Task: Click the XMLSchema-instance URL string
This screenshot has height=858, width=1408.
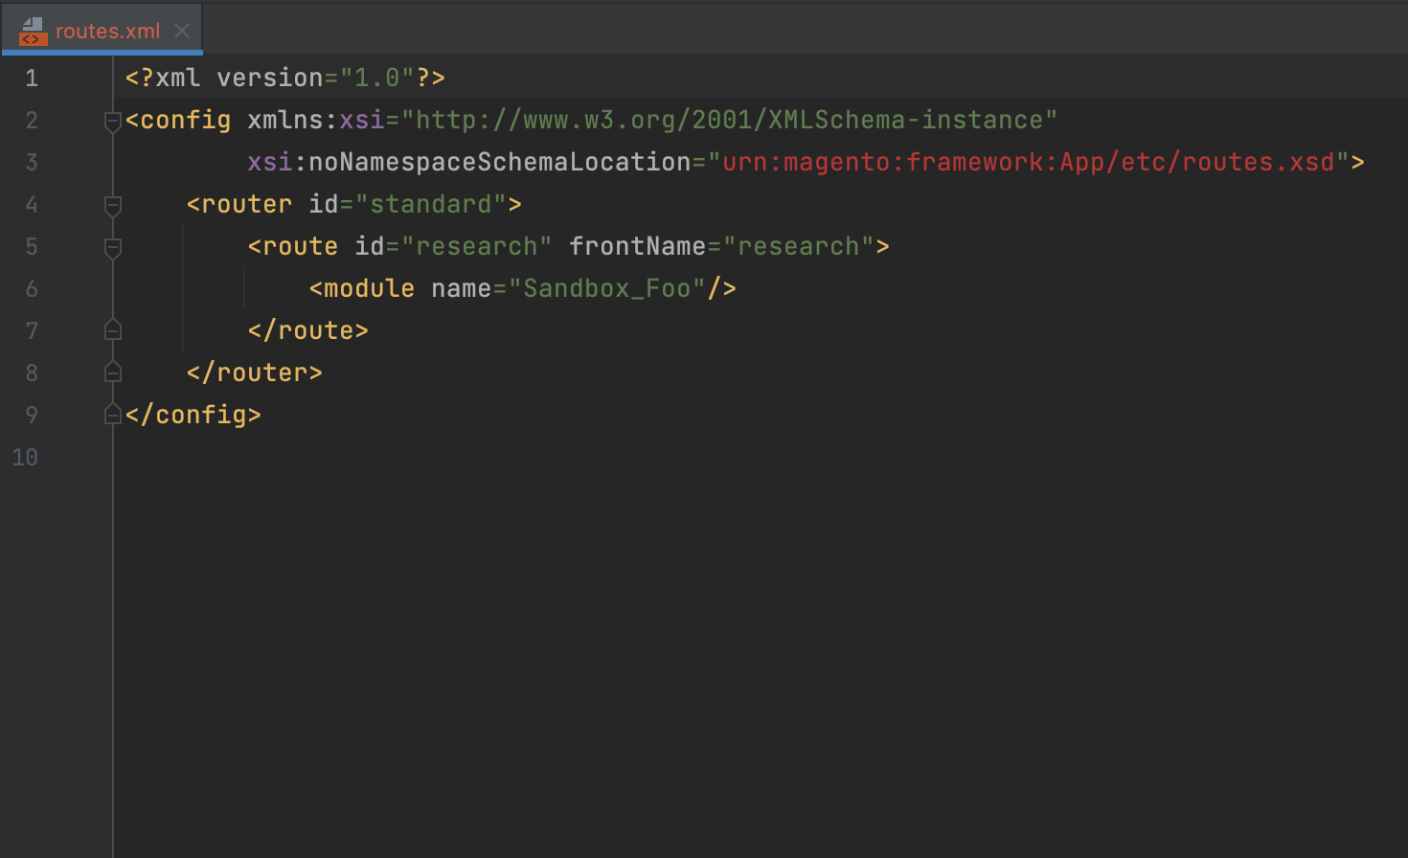Action: click(730, 120)
